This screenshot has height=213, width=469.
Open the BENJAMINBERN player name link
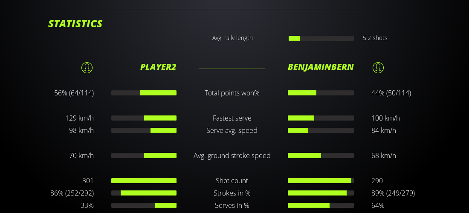[321, 67]
